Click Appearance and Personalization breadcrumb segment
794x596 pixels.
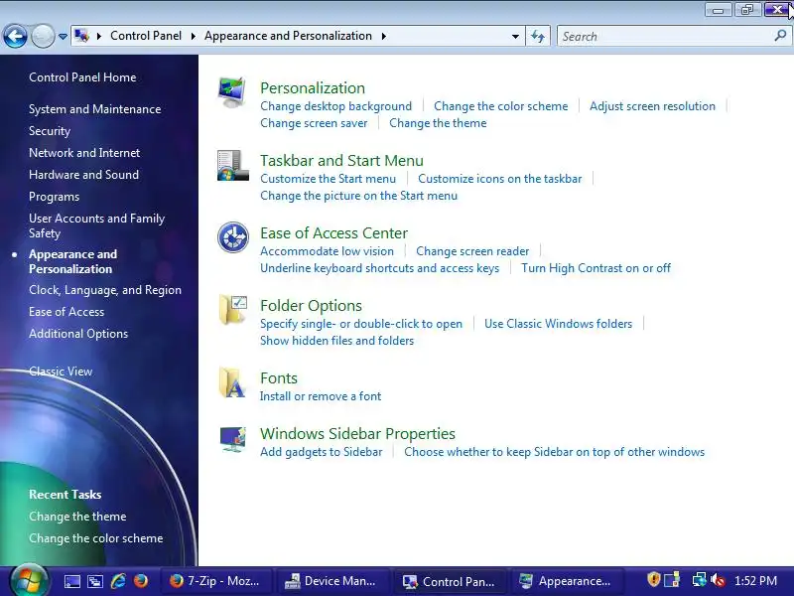point(288,36)
